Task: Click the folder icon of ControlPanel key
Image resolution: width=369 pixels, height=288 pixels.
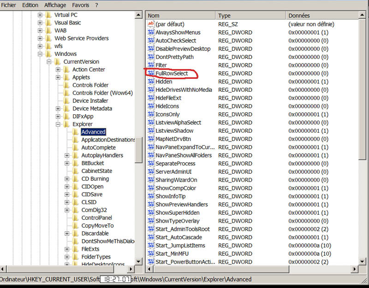Action: [x=75, y=217]
